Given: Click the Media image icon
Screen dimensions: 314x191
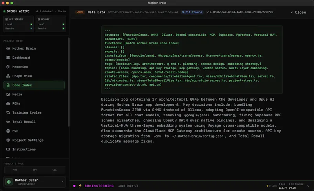Looking at the screenshot, I should pos(8,94).
